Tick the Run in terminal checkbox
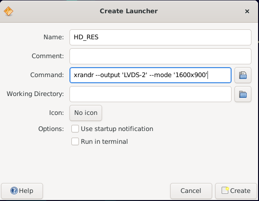Image resolution: width=259 pixels, height=201 pixels. [75, 141]
